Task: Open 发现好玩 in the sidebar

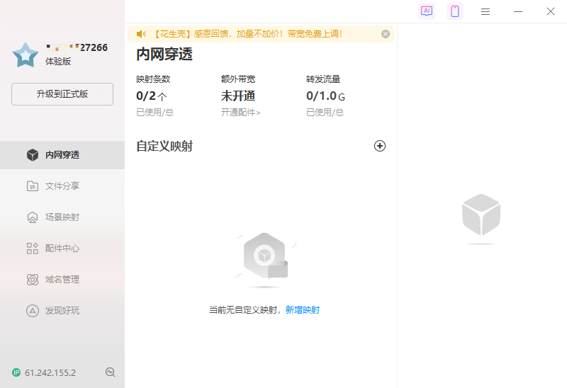Action: 62,311
